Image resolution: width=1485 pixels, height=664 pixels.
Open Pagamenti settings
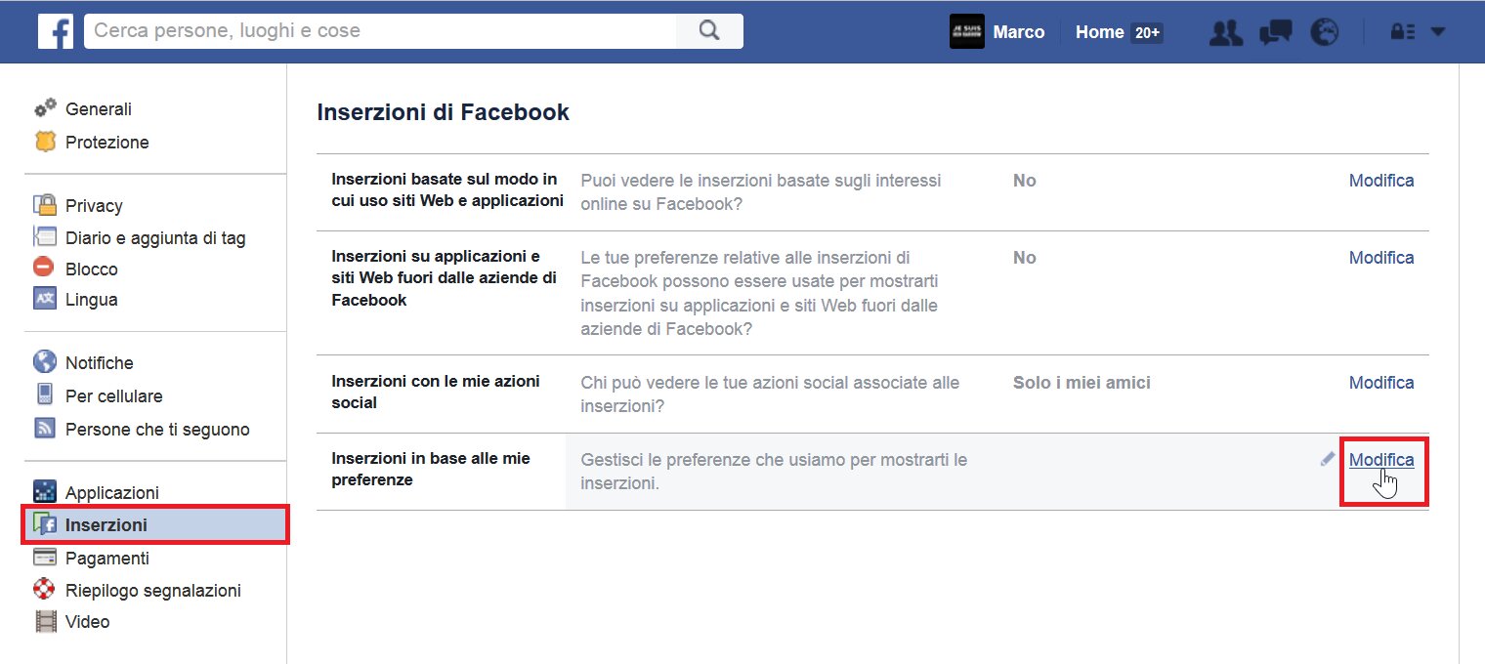107,559
